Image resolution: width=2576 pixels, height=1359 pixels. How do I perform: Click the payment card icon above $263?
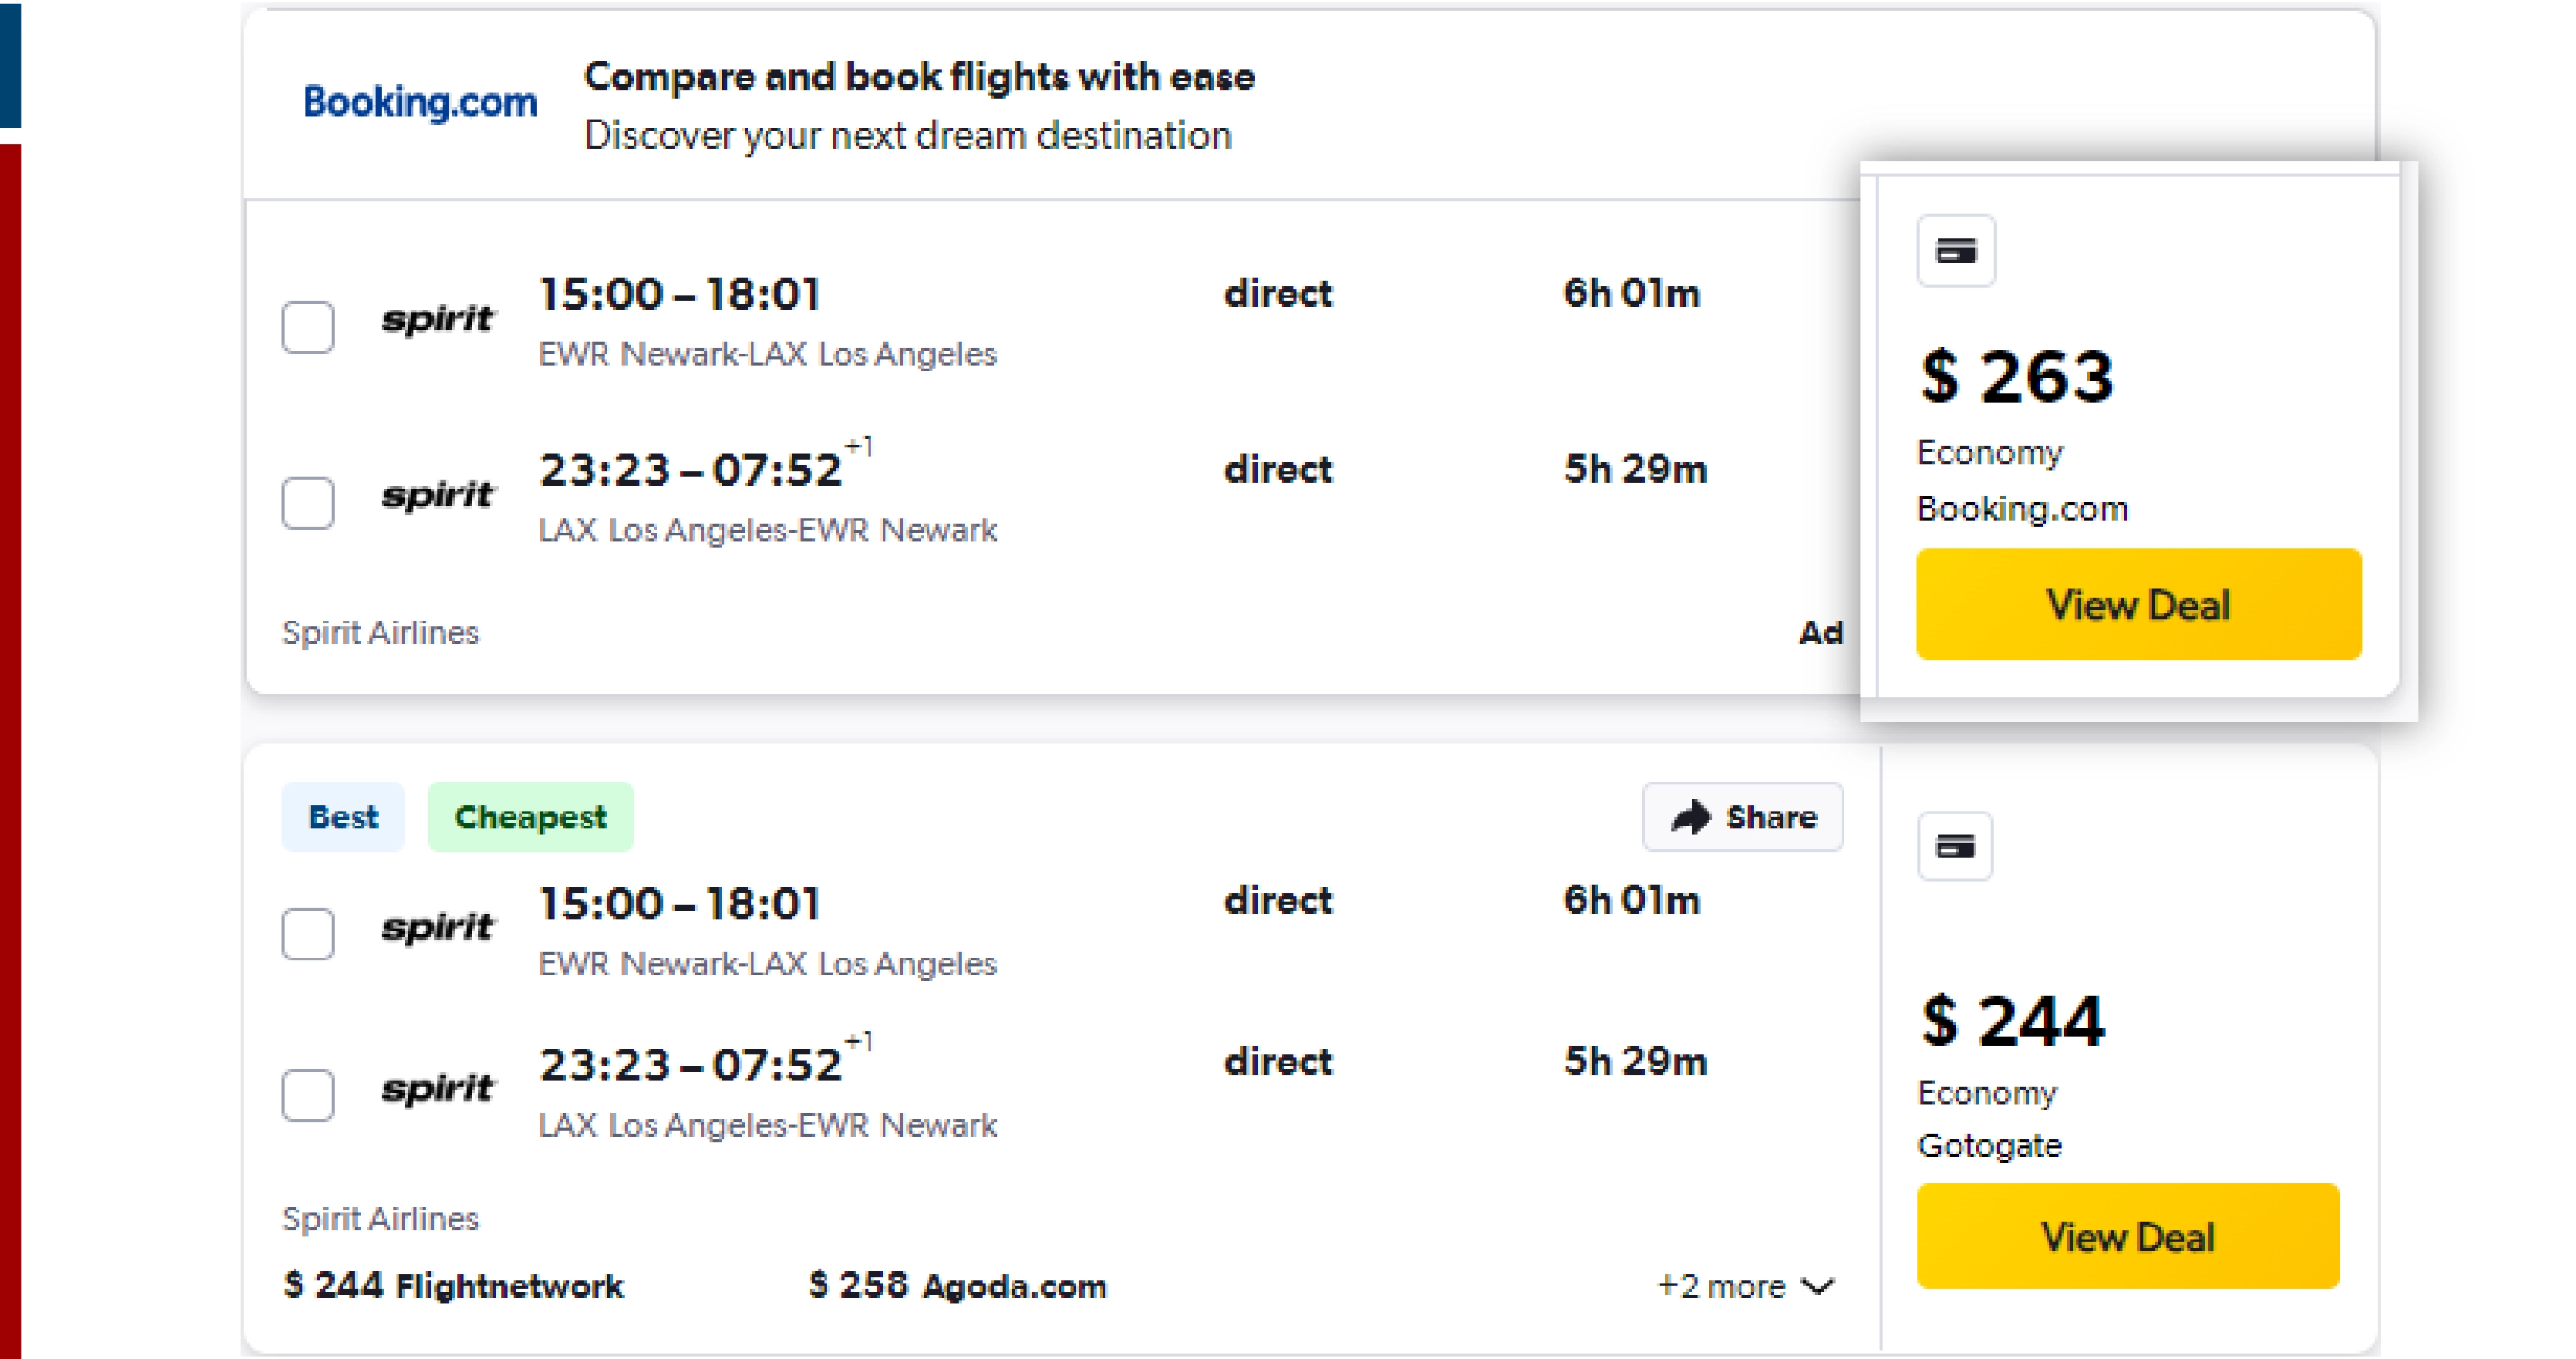[1955, 251]
